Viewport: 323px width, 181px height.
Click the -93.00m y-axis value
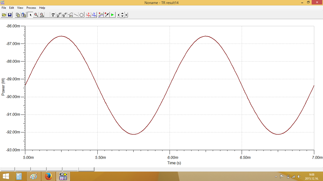click(x=13, y=150)
